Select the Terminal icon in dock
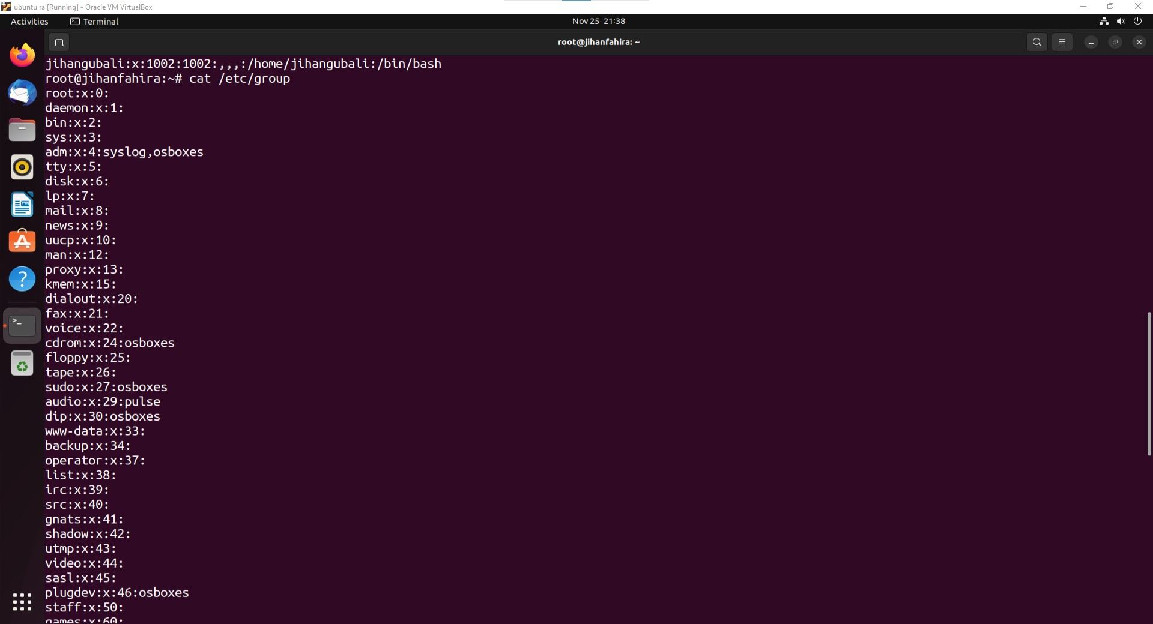Viewport: 1153px width, 624px height. [x=22, y=325]
